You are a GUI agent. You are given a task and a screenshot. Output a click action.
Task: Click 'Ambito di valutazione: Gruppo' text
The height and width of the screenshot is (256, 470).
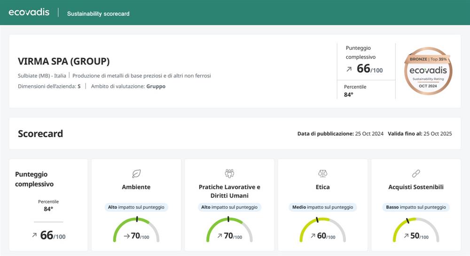128,86
